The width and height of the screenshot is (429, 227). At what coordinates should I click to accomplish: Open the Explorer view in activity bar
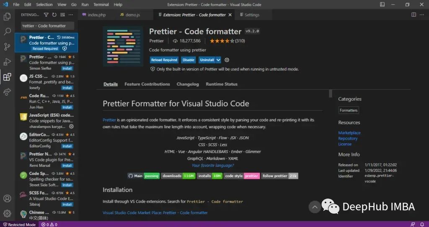[x=7, y=17]
